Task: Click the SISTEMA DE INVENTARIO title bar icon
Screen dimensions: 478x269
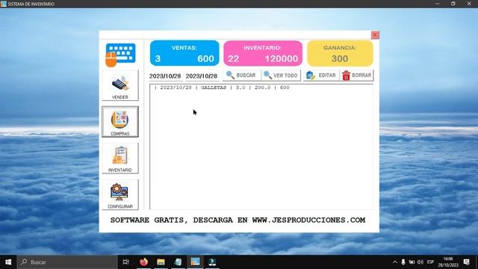Action: (3, 4)
